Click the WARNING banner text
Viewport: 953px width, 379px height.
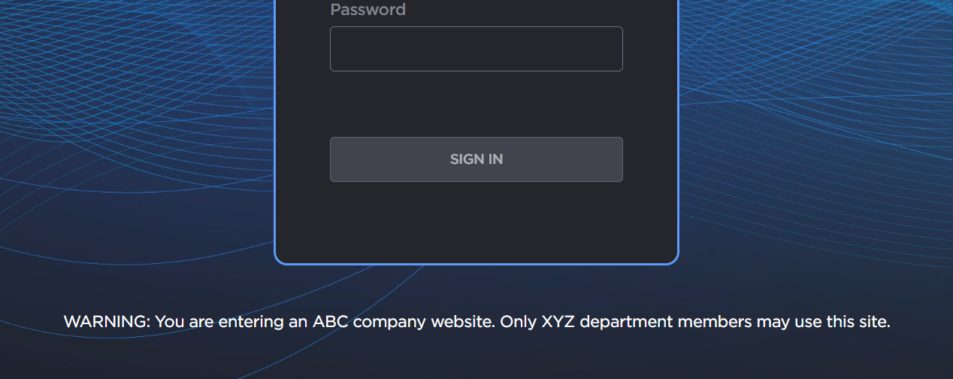tap(476, 322)
